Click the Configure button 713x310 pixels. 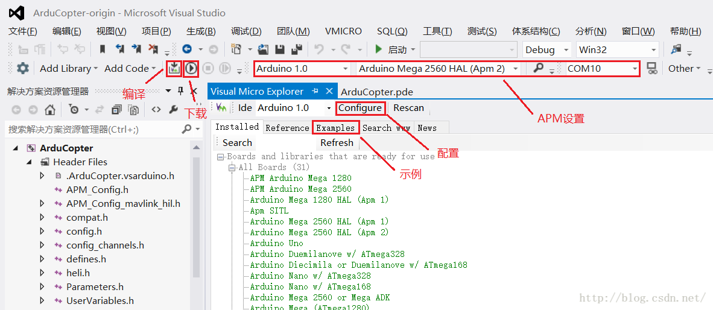360,108
